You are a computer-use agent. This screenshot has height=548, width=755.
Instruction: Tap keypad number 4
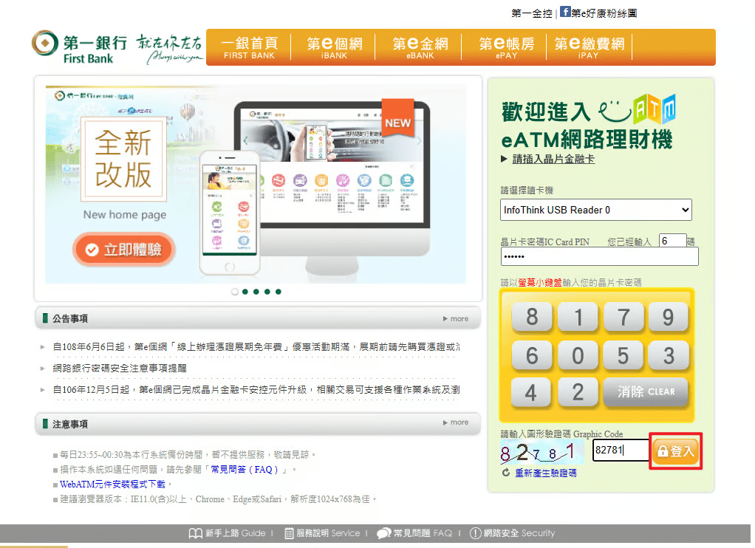click(532, 393)
